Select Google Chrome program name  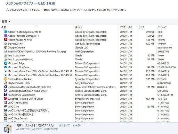16,47
